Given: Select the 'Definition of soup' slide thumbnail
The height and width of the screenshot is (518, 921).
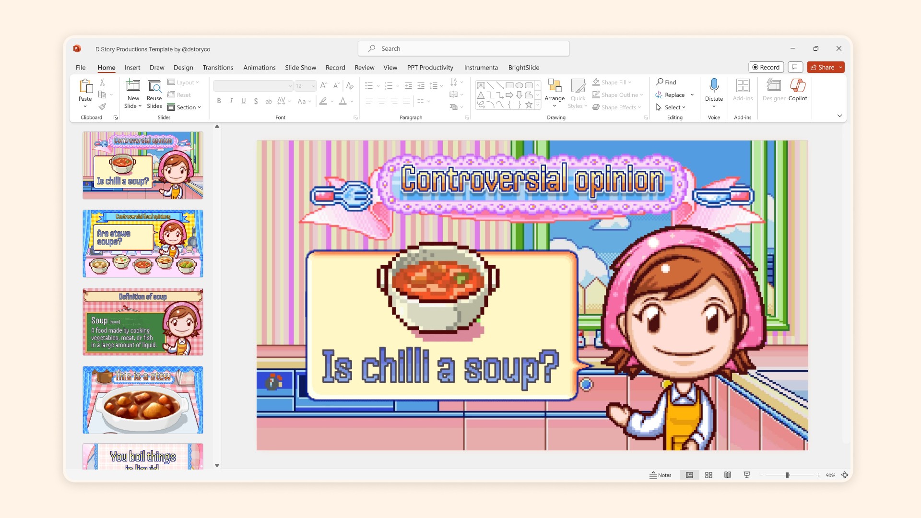Looking at the screenshot, I should click(x=143, y=322).
